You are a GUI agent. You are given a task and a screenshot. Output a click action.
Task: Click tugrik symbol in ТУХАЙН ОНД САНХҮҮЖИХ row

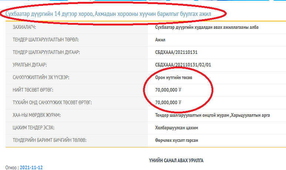coord(180,102)
